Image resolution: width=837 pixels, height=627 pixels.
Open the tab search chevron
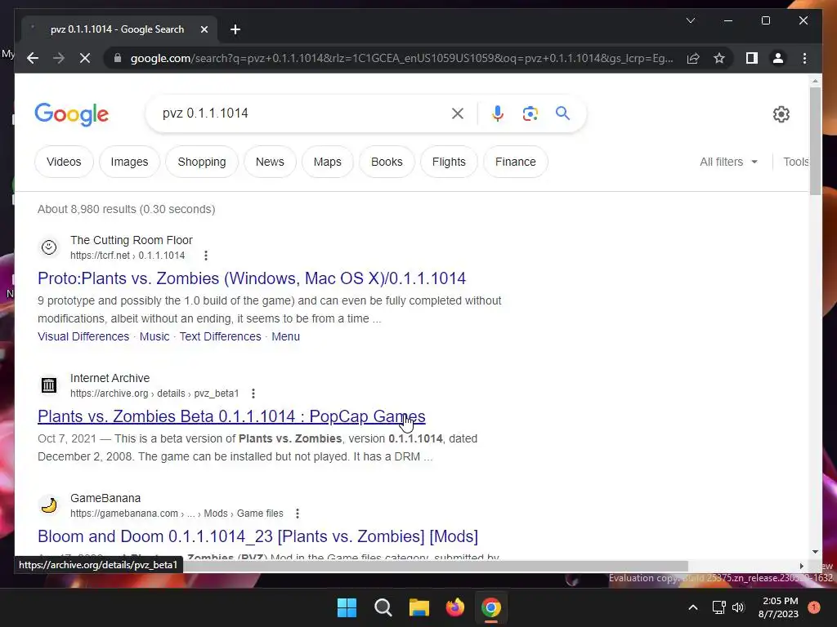[690, 20]
